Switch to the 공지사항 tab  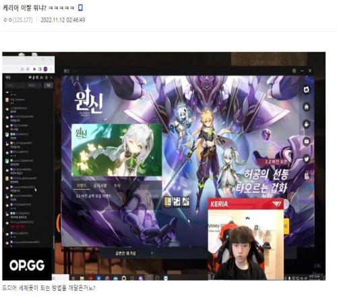tap(100, 186)
